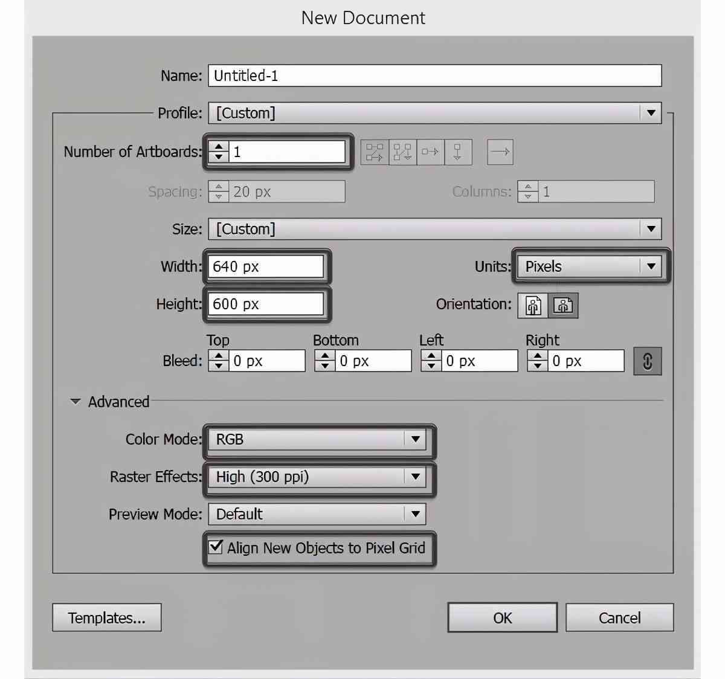Open the Raster Effects dropdown
Viewport: 725px width, 679px height.
pos(317,477)
